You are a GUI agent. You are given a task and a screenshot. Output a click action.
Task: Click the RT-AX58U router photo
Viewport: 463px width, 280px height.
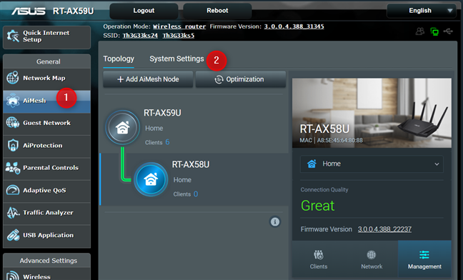[372, 113]
